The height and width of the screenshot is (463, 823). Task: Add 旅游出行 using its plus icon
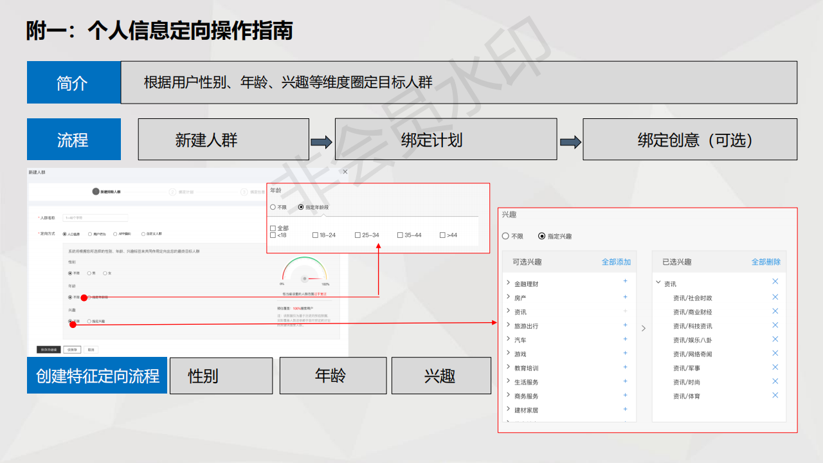pyautogui.click(x=625, y=325)
